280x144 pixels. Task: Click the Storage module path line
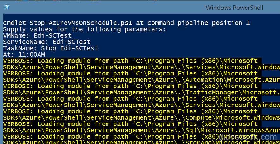pos(142,142)
